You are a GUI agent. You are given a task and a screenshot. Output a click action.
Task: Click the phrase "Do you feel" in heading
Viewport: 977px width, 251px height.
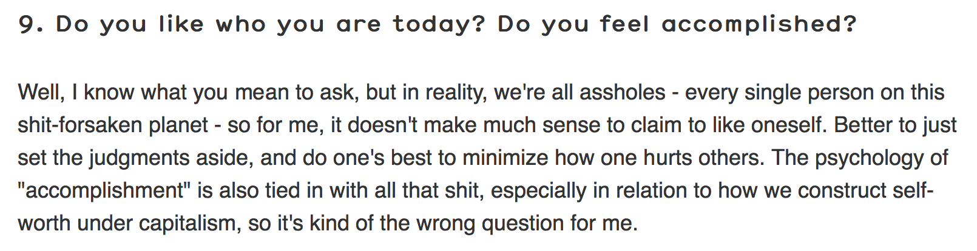click(x=573, y=24)
